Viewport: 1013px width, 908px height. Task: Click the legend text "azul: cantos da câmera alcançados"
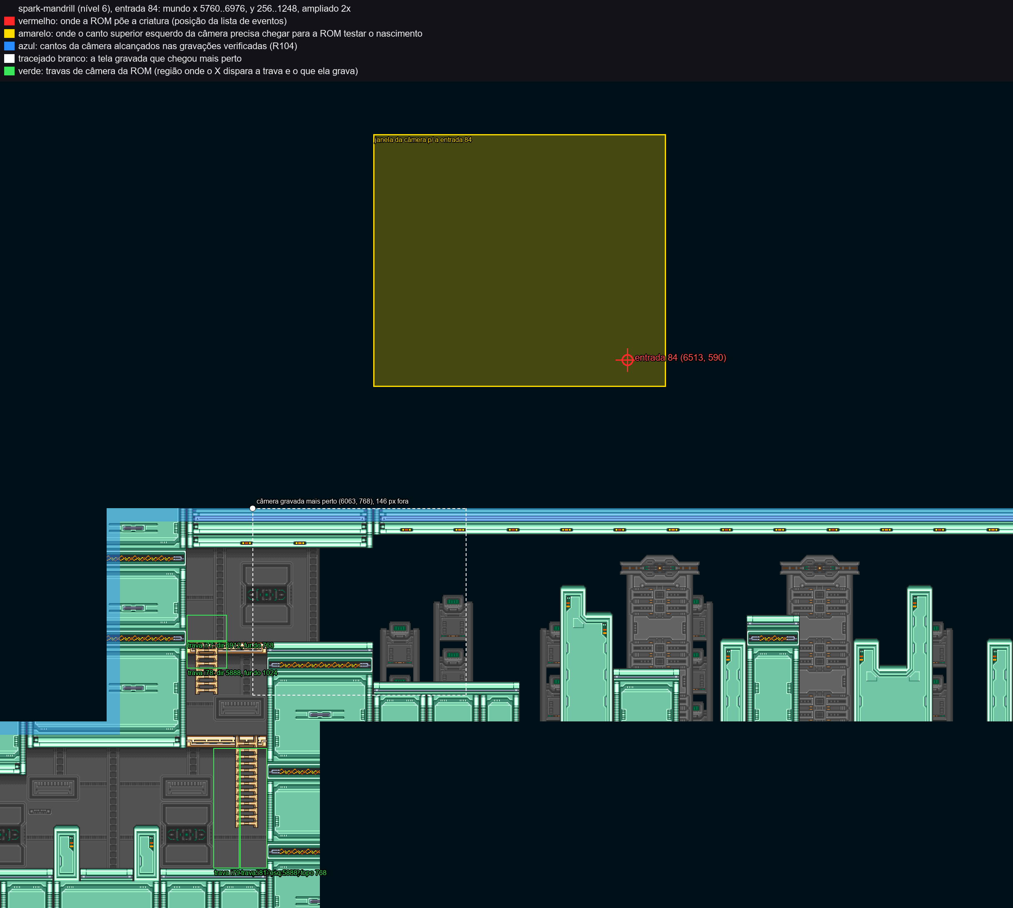click(x=158, y=46)
